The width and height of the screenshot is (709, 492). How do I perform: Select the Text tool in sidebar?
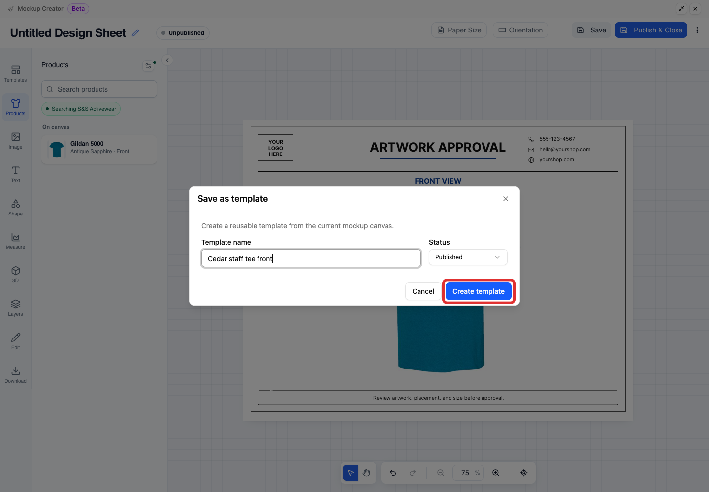coord(15,174)
